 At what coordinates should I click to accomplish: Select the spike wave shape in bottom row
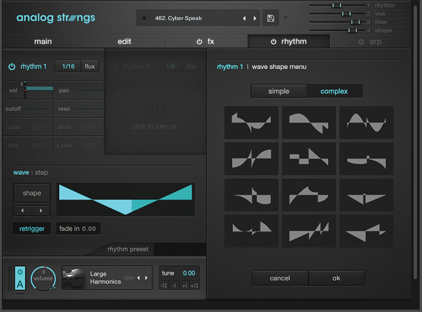[x=309, y=230]
